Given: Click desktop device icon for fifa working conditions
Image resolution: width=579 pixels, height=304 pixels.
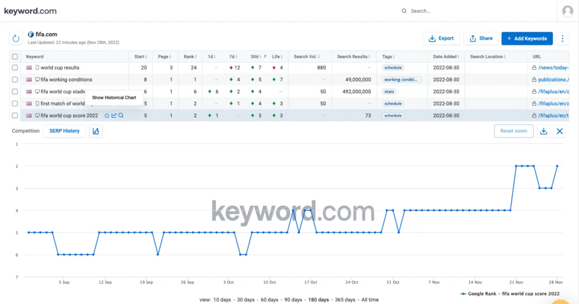Looking at the screenshot, I should (x=37, y=80).
